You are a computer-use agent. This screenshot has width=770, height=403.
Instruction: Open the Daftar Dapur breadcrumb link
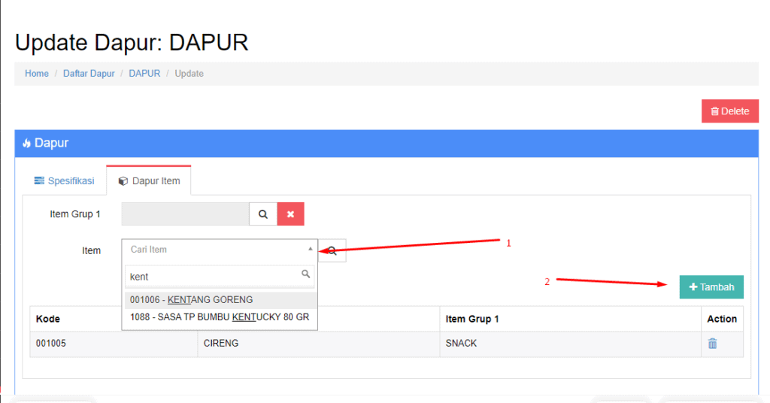89,74
